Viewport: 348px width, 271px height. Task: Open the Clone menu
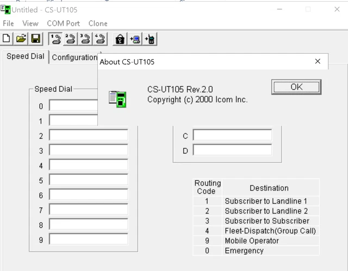(98, 23)
